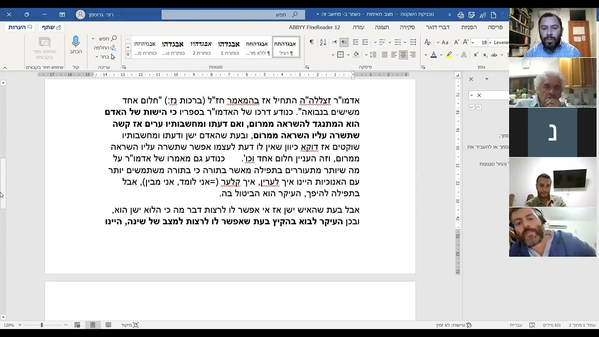
Task: Adjust the zoom slider in status bar
Action: pyautogui.click(x=42, y=325)
